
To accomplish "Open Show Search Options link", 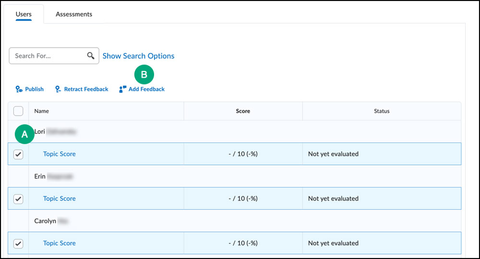I will pyautogui.click(x=138, y=56).
